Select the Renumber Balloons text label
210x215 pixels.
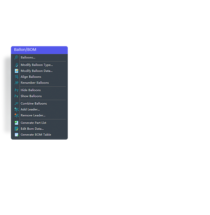click(x=35, y=83)
